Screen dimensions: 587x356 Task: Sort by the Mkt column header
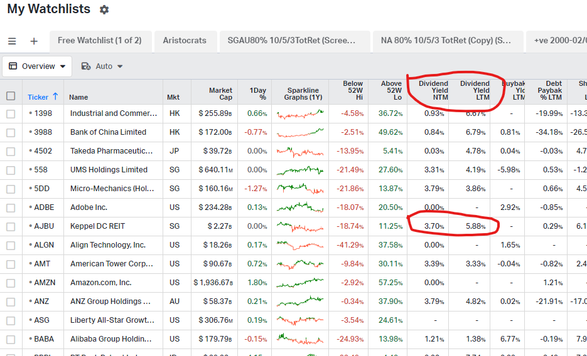tap(173, 97)
